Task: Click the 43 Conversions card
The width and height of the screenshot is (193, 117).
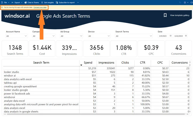Action: click(179, 49)
